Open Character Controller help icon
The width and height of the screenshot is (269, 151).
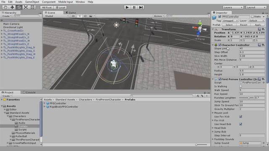pyautogui.click(x=259, y=45)
